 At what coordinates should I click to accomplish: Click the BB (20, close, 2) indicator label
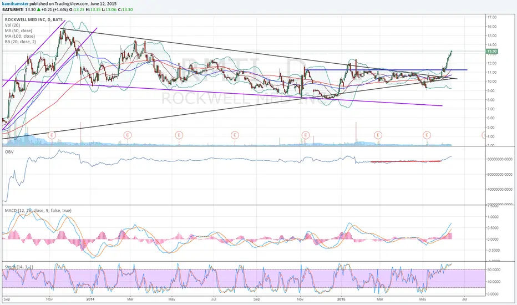21,42
